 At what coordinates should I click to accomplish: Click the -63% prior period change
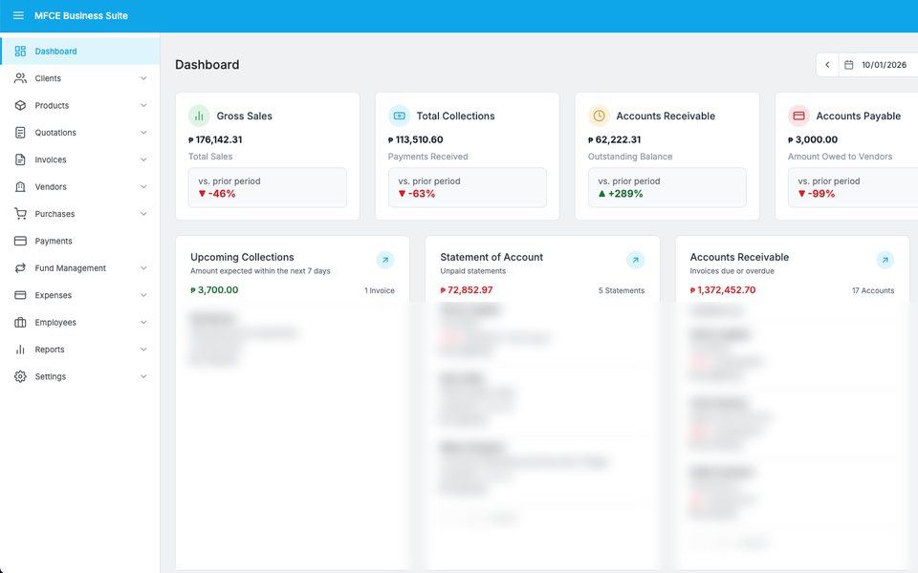417,194
